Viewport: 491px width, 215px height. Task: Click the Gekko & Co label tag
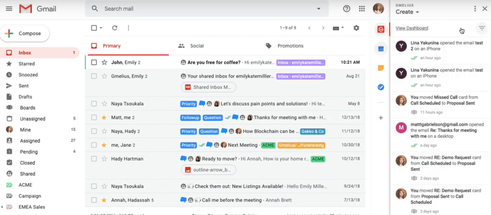coord(313,131)
